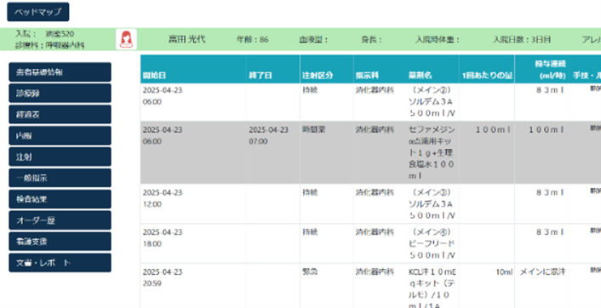601x308 pixels.
Task: Select the 診療録 sidebar menu
Action: pyautogui.click(x=60, y=94)
